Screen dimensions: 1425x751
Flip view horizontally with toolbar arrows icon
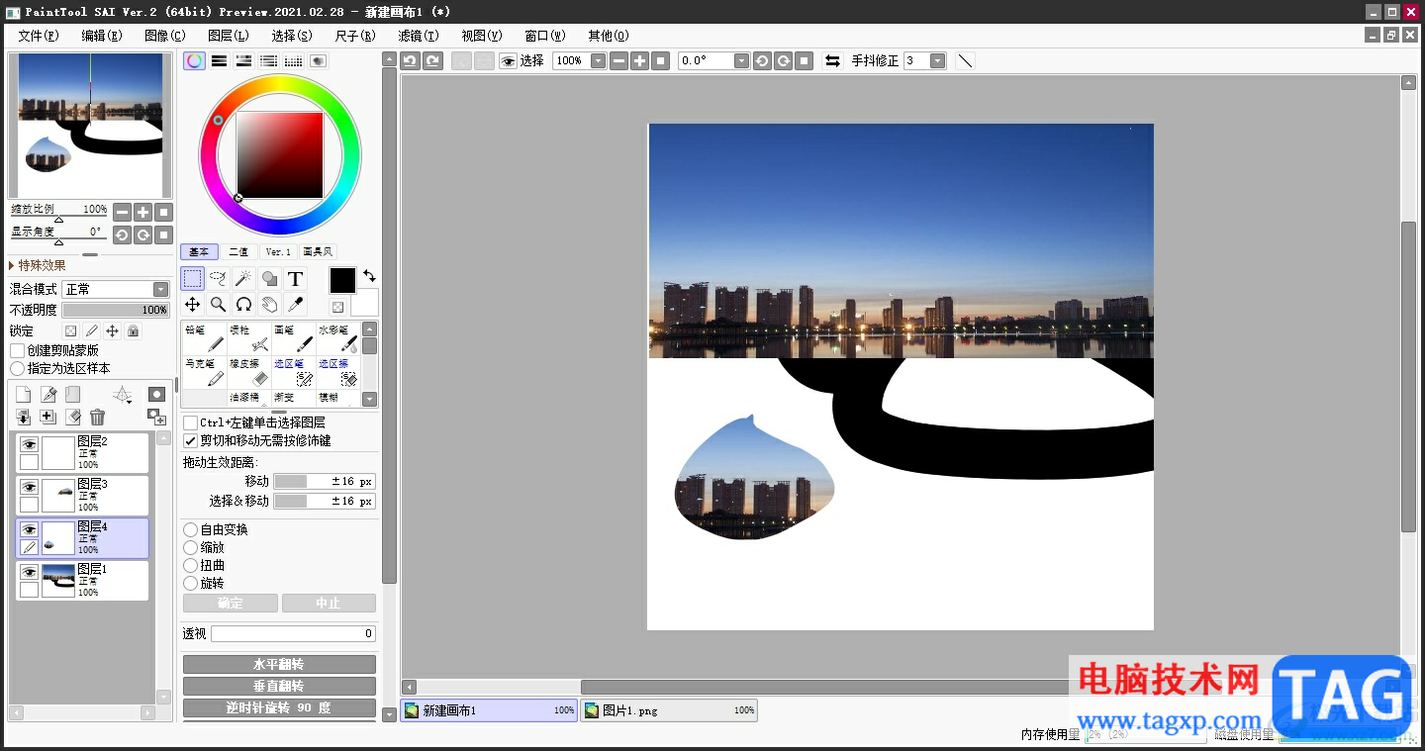pos(832,60)
